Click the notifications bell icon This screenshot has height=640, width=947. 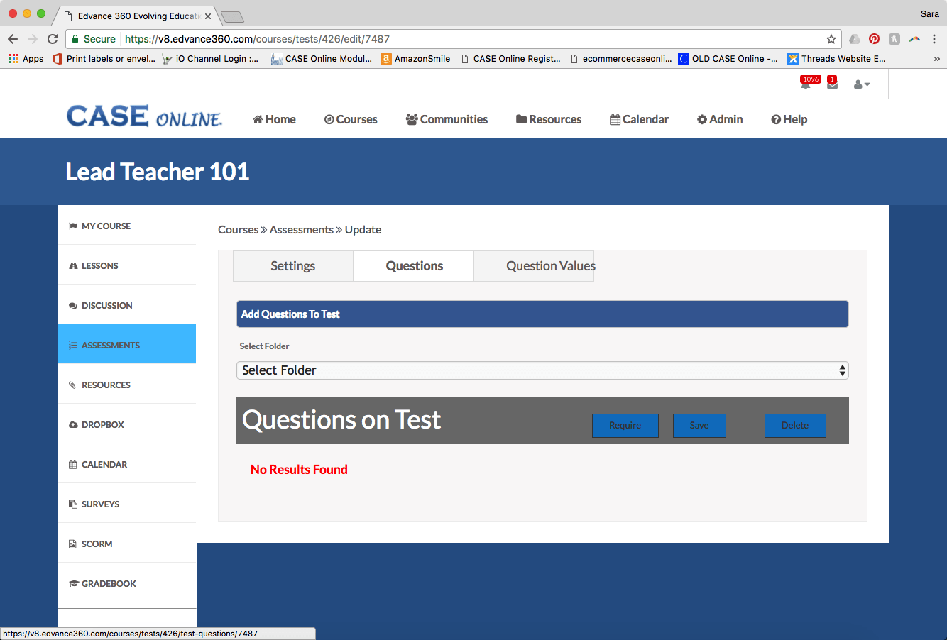(x=806, y=85)
